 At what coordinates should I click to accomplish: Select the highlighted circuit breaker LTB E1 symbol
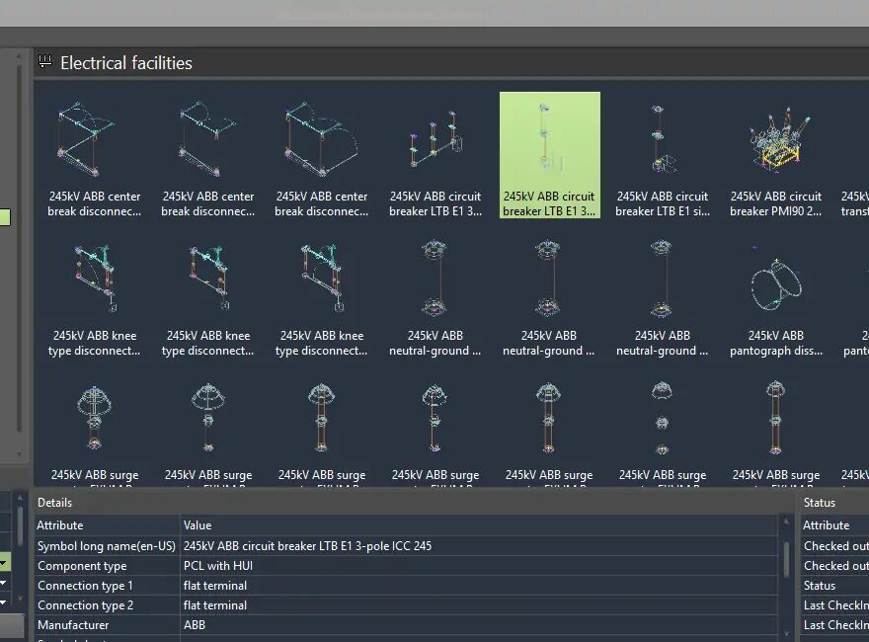click(549, 155)
